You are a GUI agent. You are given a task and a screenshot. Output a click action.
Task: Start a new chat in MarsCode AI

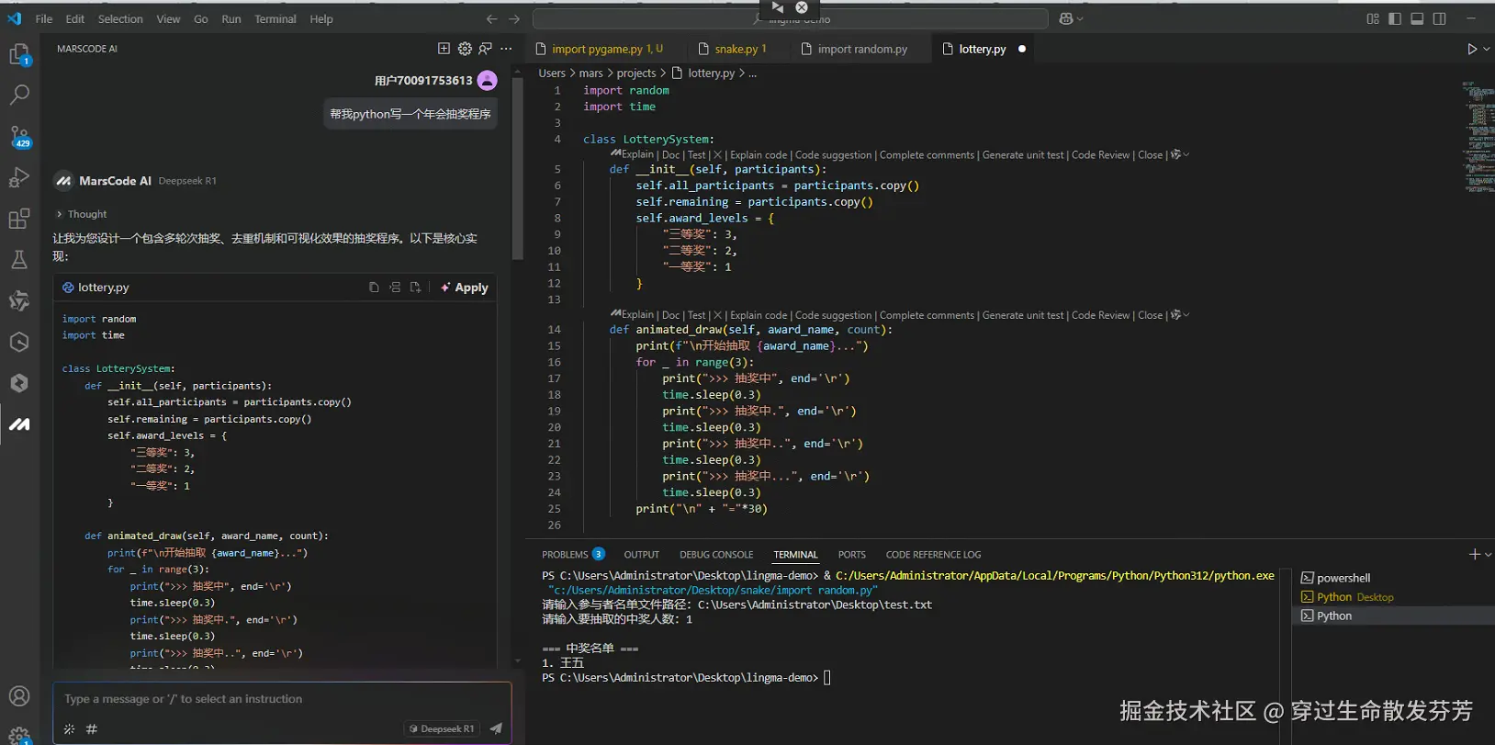coord(444,49)
